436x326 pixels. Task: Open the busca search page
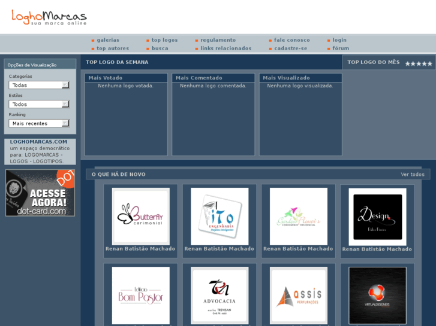[160, 48]
